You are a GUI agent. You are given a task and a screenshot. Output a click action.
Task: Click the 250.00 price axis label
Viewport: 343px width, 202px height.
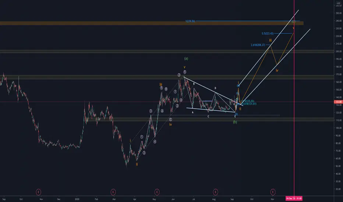click(339, 13)
